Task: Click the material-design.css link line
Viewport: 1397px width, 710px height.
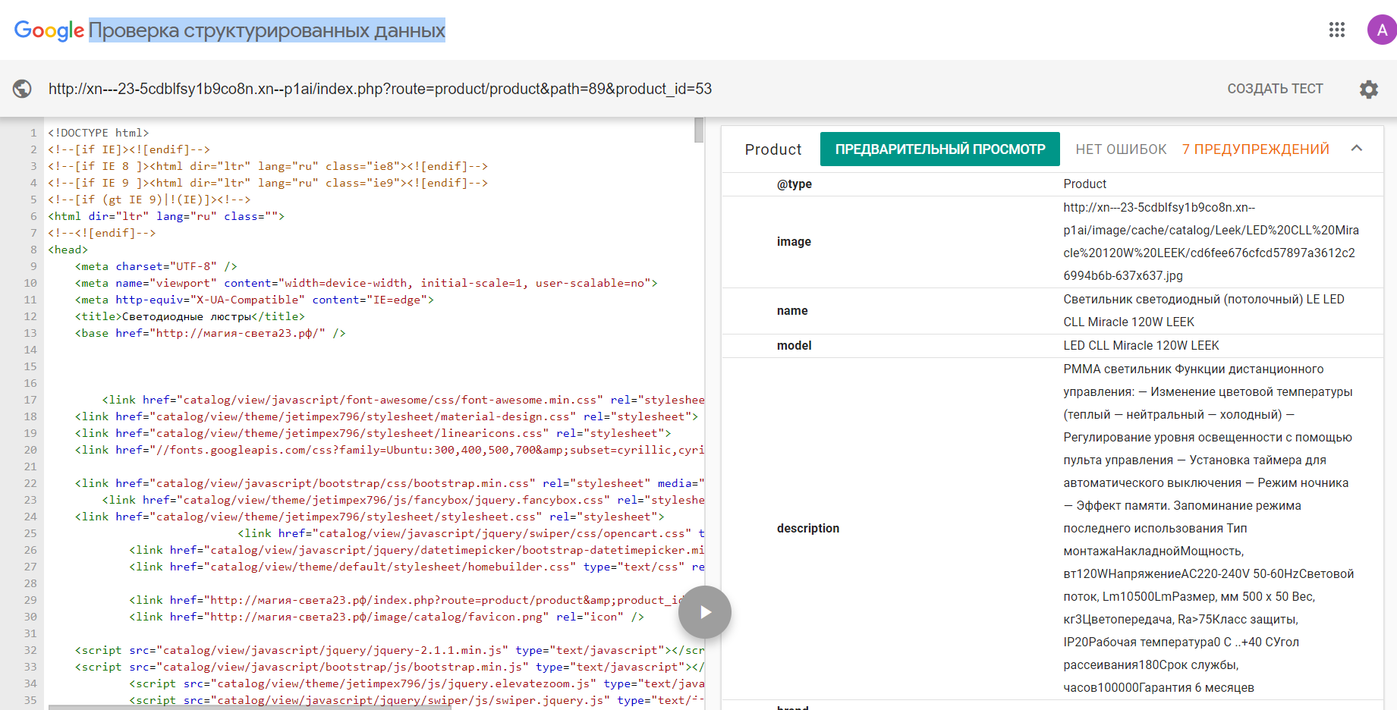Action: (x=387, y=416)
